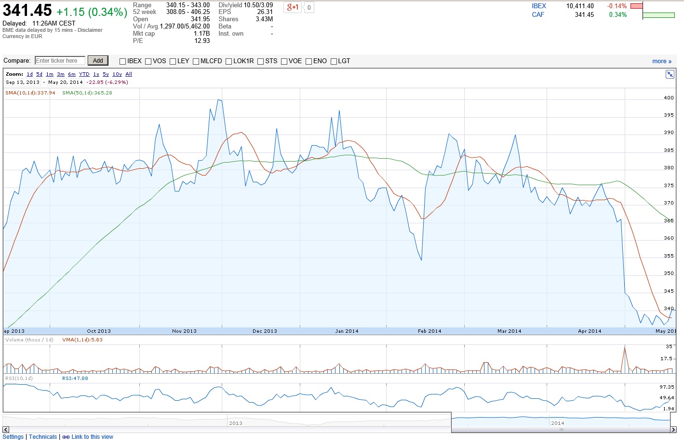Click the right scroll arrow below chart
Screen dimensions: 684x448
click(673, 430)
